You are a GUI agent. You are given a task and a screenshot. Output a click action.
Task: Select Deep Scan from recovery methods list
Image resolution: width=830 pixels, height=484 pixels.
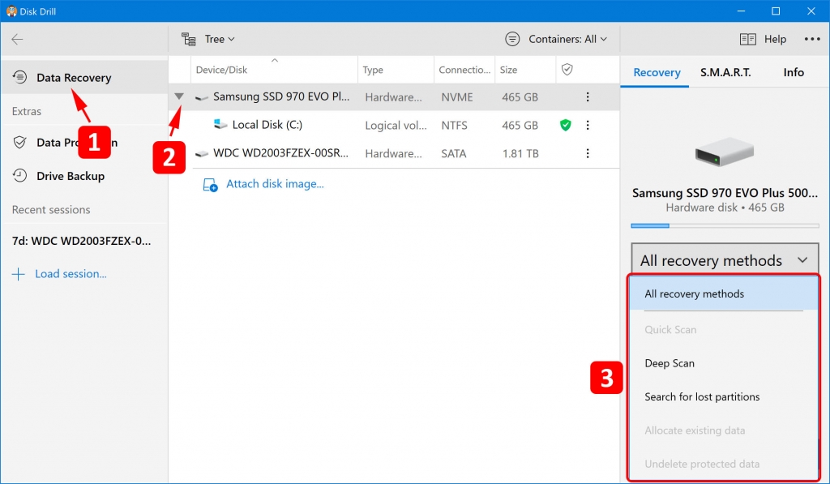click(x=670, y=363)
